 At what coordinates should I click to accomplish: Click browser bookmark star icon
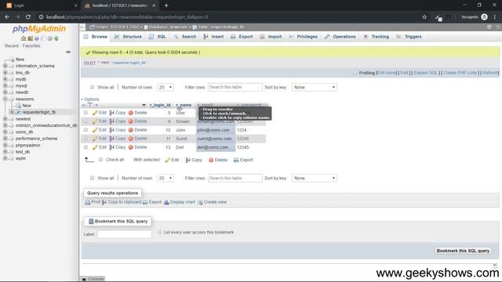click(x=424, y=17)
